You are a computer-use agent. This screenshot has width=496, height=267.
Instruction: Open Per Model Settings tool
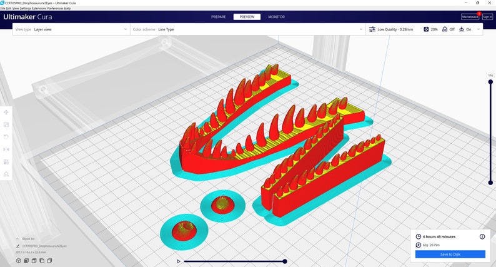click(x=6, y=162)
